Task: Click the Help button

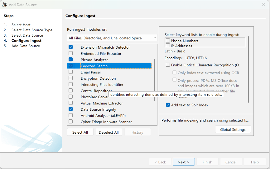Action: coord(255,162)
